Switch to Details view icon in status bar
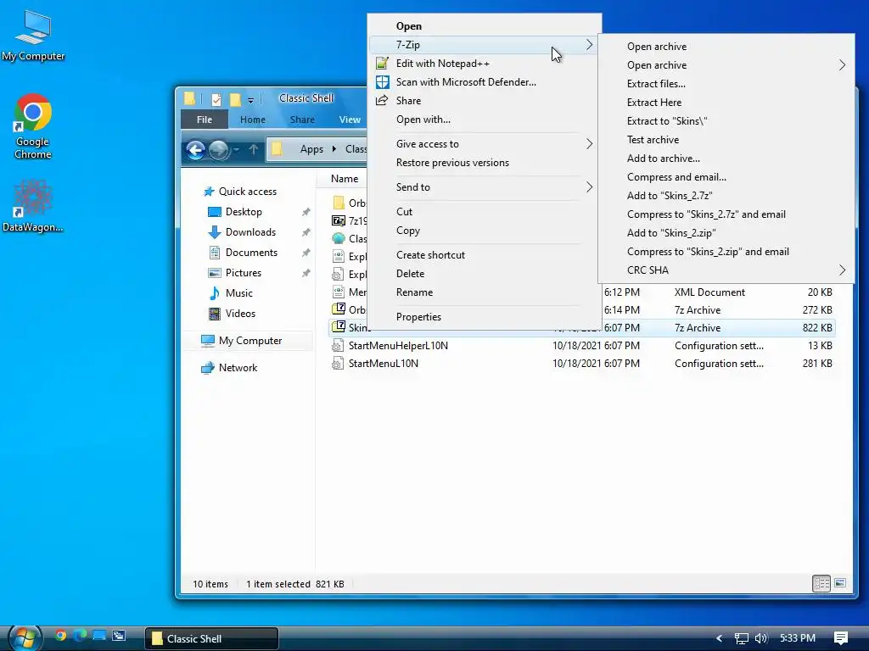 pos(821,583)
